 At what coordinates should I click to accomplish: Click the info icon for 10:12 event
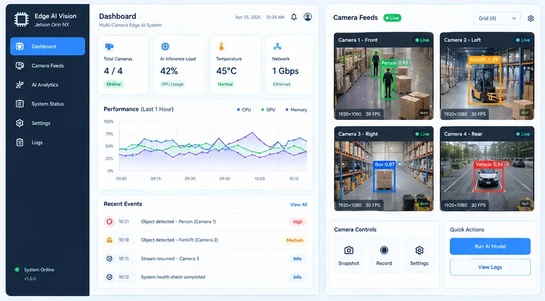tap(109, 277)
